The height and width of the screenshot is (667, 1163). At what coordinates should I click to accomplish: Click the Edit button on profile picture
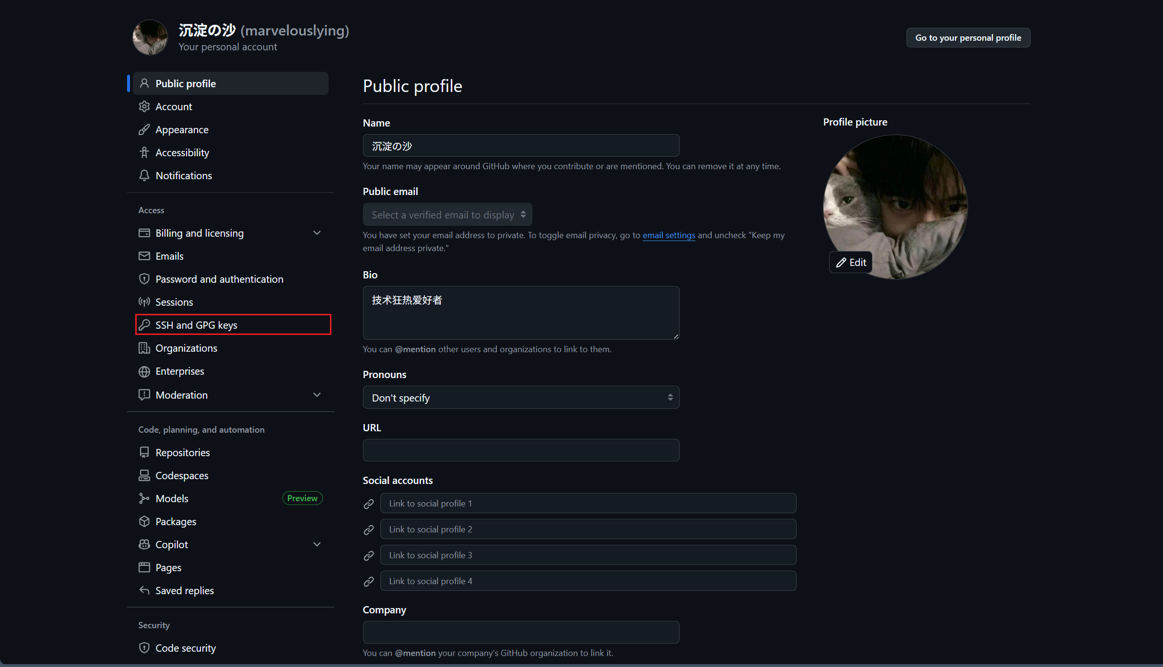tap(851, 262)
